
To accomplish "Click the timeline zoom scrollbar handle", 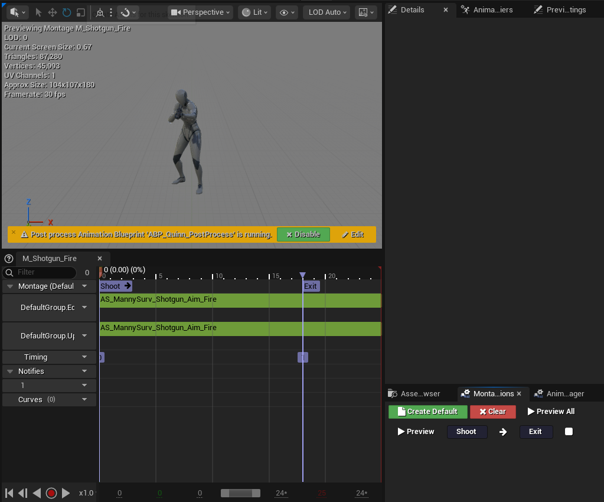I will (240, 493).
